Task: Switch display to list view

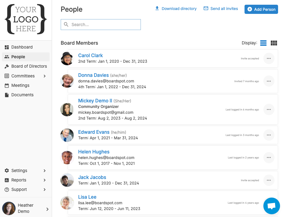Action: click(263, 43)
